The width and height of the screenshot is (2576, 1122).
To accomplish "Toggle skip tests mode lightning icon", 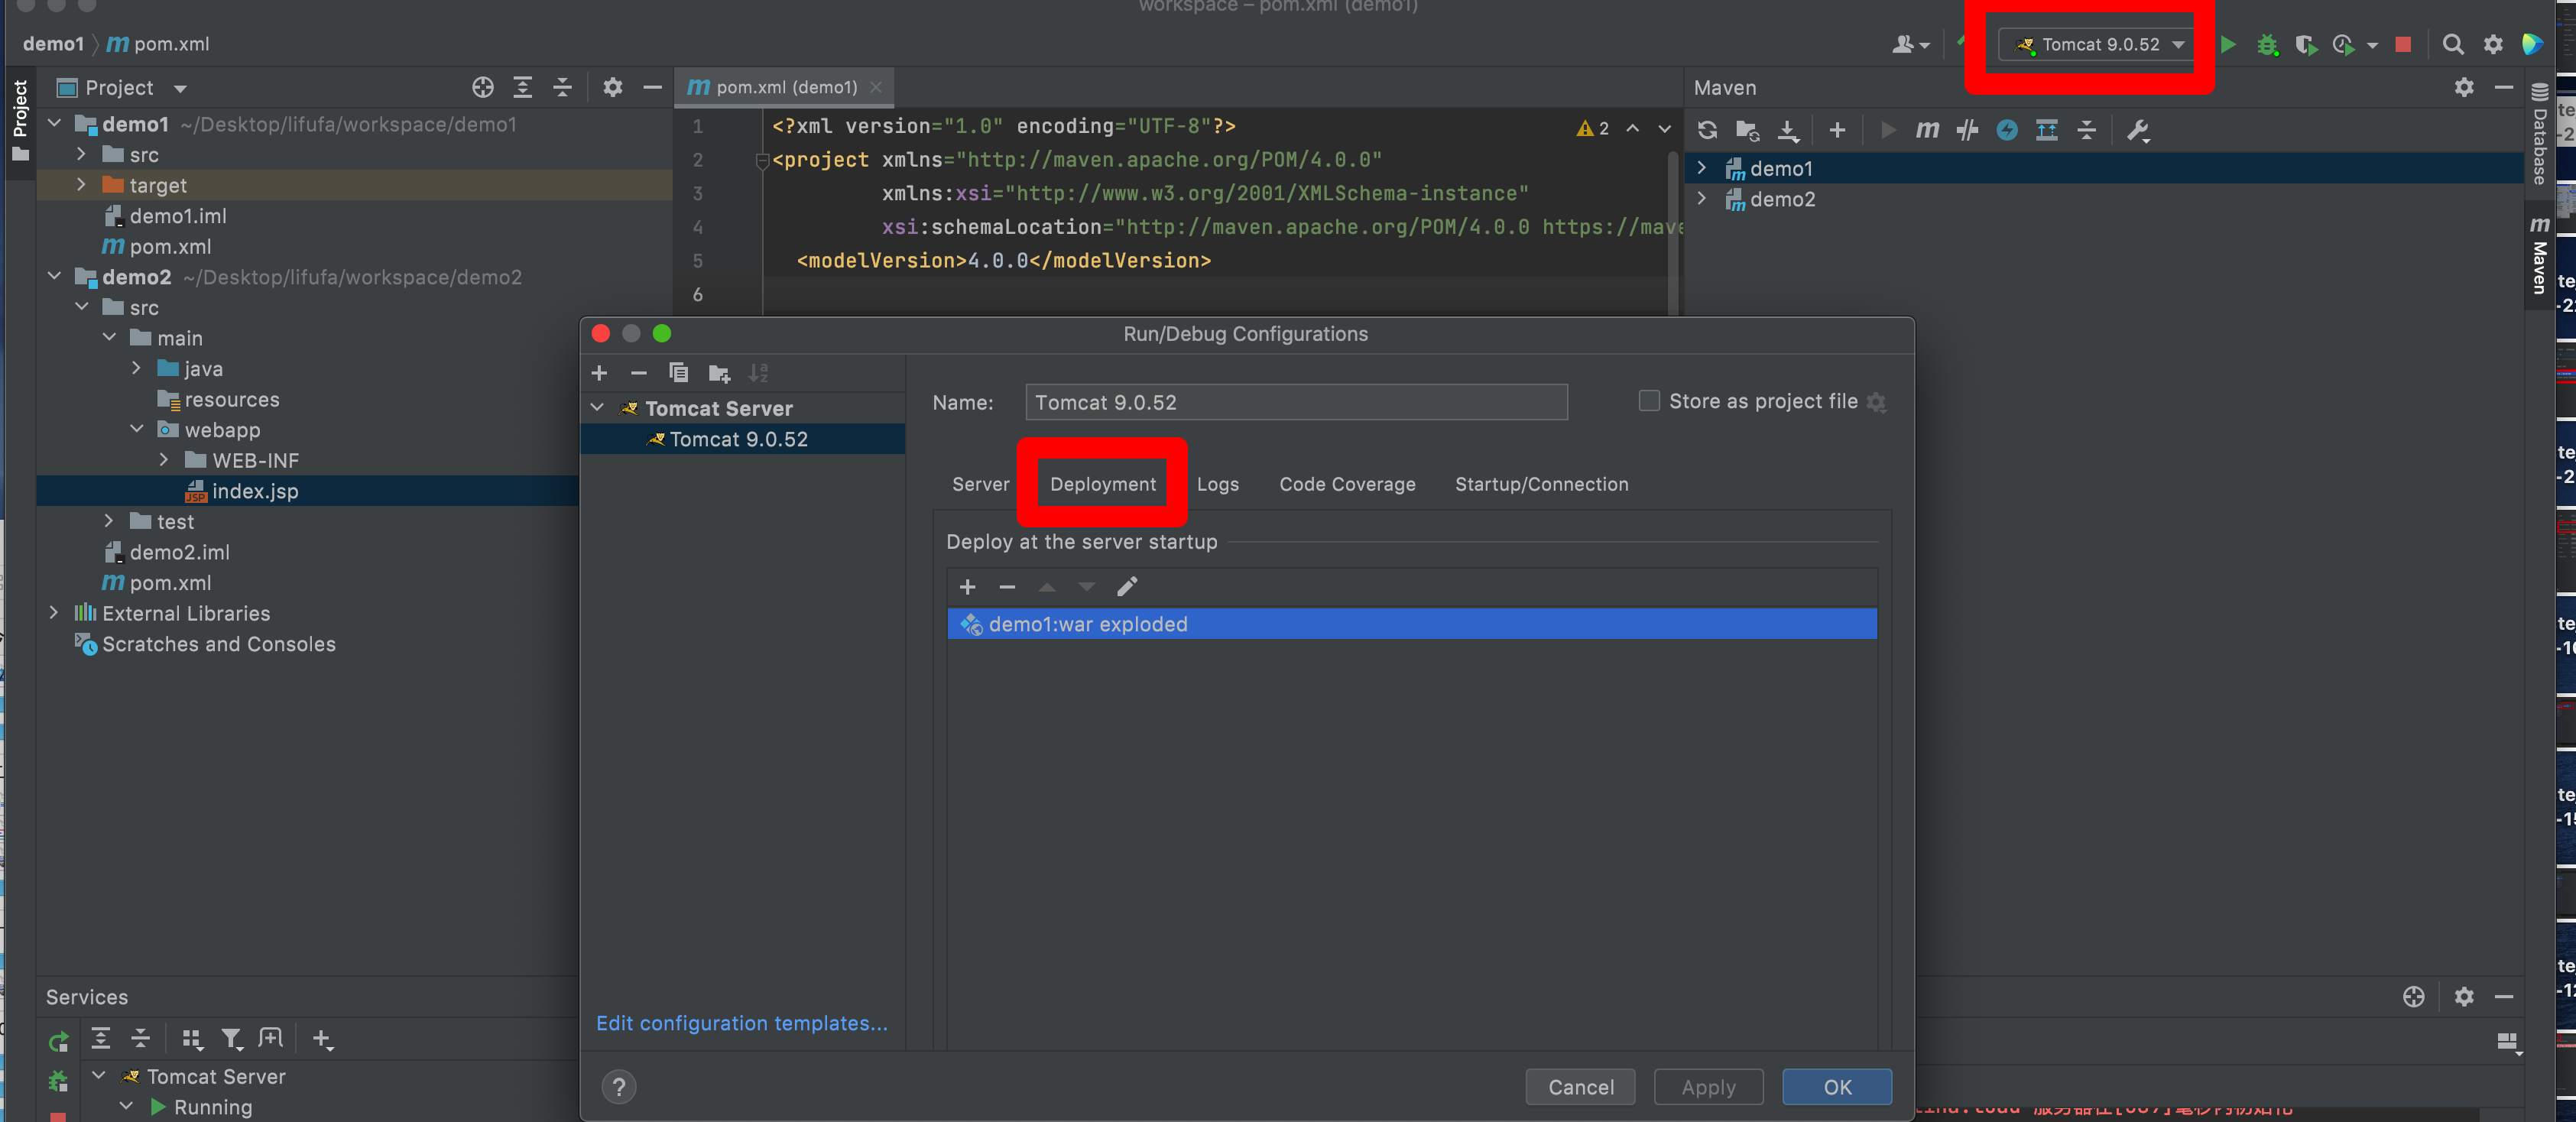I will [2007, 130].
